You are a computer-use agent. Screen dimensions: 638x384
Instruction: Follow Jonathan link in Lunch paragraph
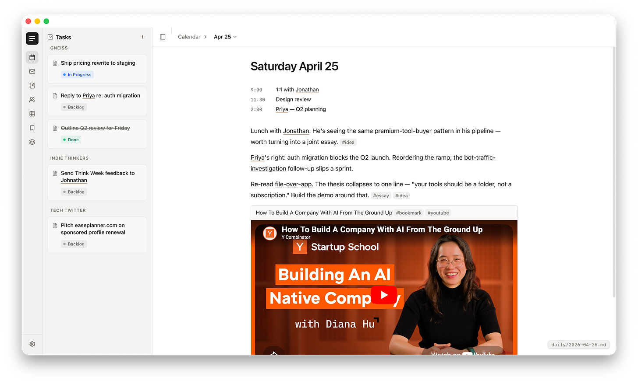point(296,131)
